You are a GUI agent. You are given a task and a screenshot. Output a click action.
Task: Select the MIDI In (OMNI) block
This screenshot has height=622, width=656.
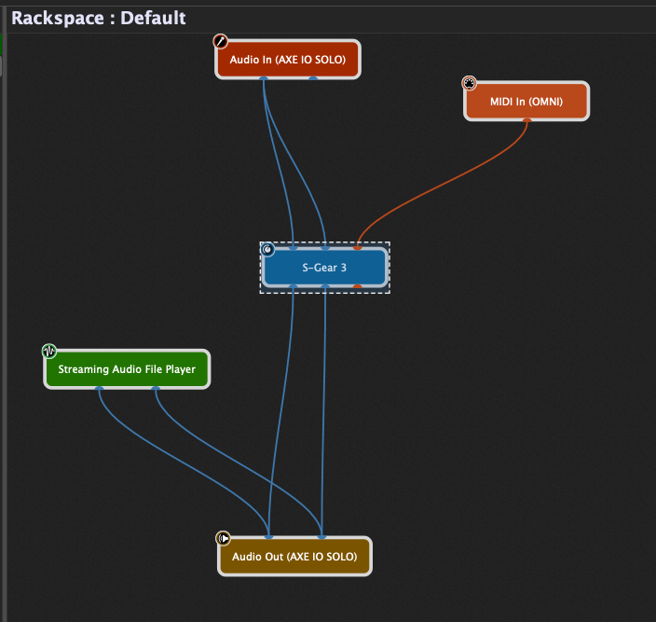click(526, 102)
